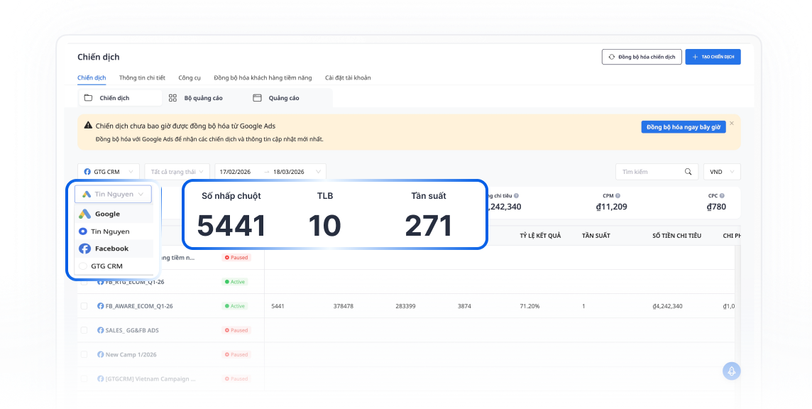Check the FB_AWARE_ECOM_Q1-26 campaign checkbox
The image size is (812, 409).
(84, 306)
